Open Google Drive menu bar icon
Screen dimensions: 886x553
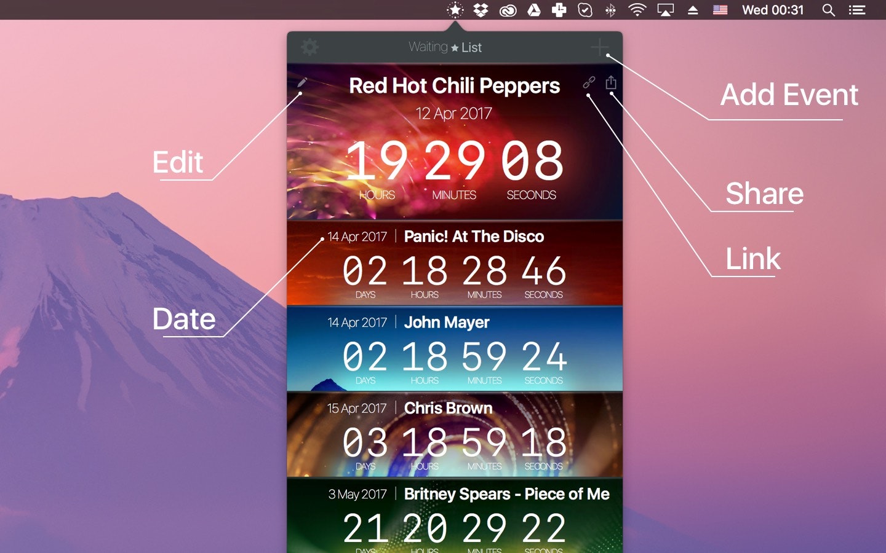pos(534,10)
